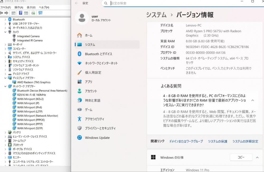Collapse the RAM FAQ question chevron
Image resolution: width=264 pixels, height=172 pixels.
point(253,101)
